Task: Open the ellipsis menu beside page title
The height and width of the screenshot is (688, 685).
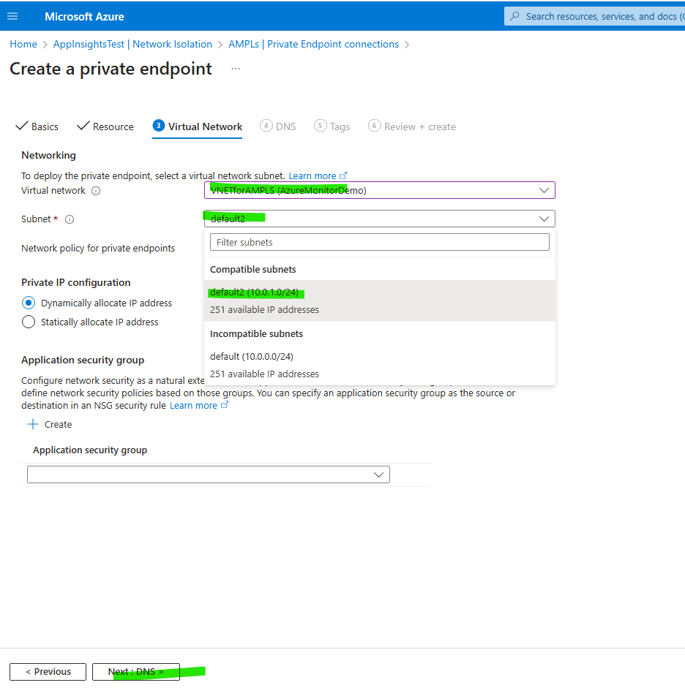Action: 235,69
